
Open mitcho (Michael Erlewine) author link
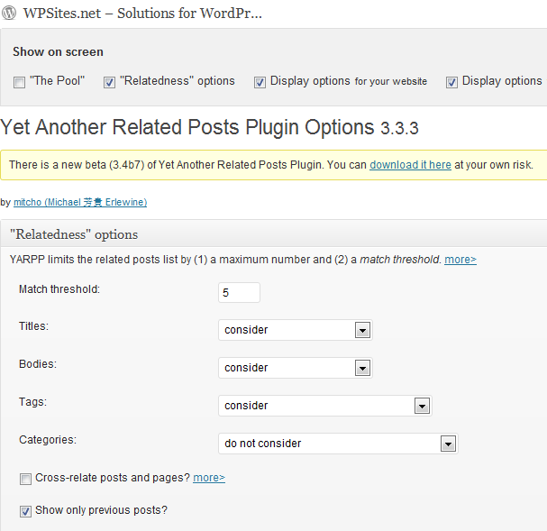point(80,203)
